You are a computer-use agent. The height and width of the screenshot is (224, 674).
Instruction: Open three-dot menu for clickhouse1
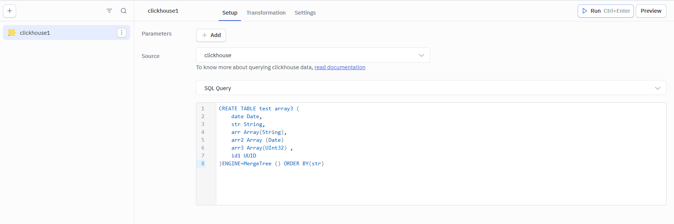(121, 33)
